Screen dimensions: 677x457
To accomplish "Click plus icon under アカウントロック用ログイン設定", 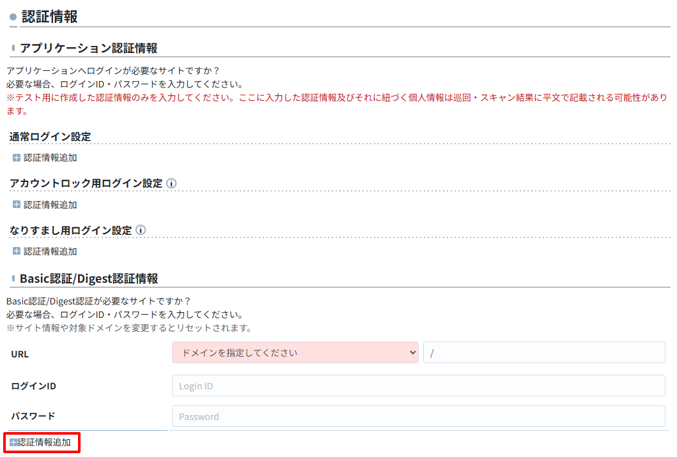I will point(17,204).
